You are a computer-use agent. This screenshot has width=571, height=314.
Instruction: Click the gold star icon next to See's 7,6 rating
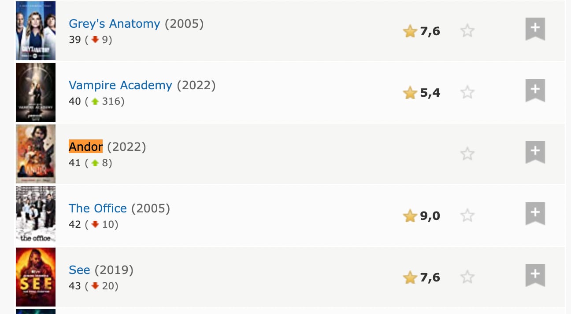[x=410, y=277]
